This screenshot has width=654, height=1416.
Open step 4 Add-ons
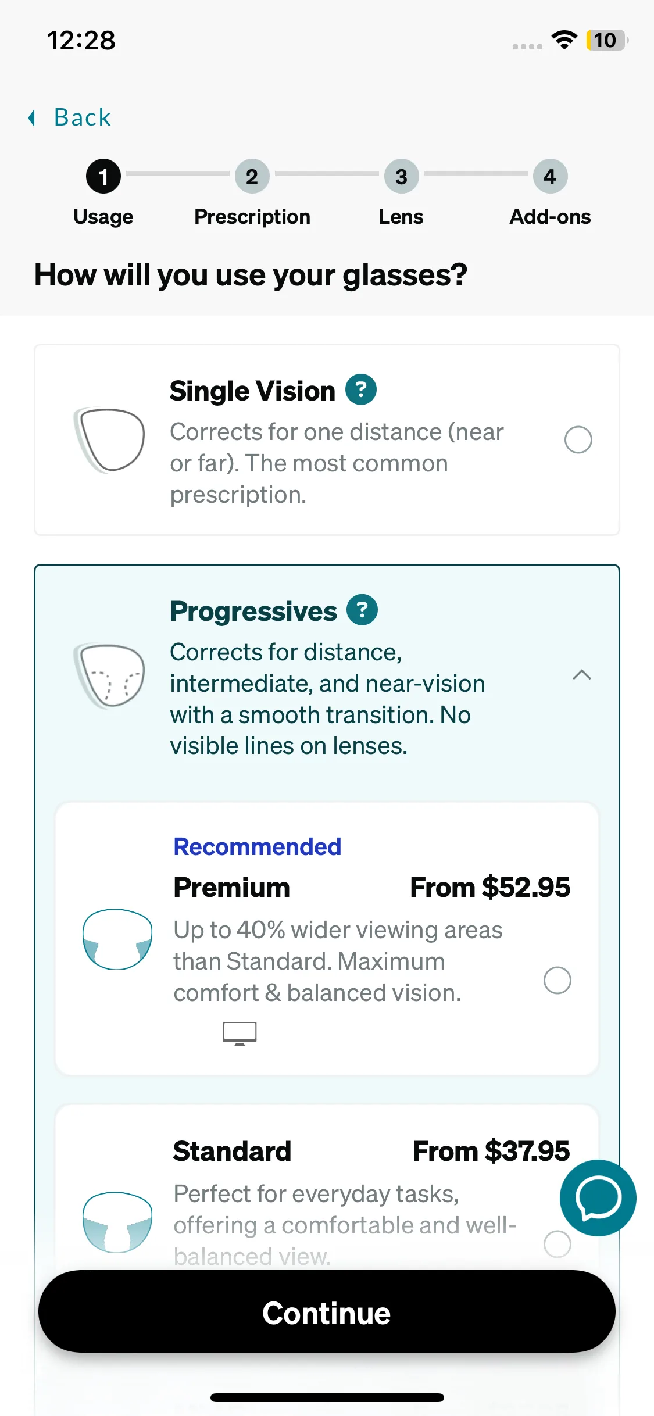[x=550, y=177]
